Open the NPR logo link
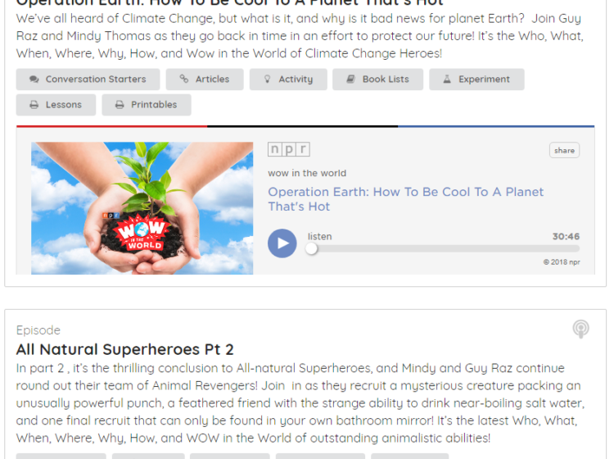Viewport: 614px width, 459px height. (289, 149)
